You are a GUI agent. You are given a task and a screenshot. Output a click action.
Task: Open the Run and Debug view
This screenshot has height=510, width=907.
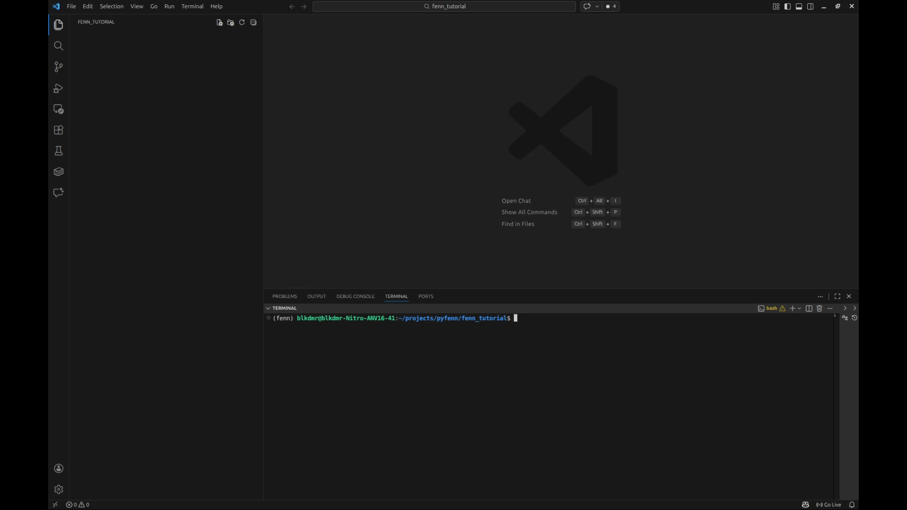point(59,88)
